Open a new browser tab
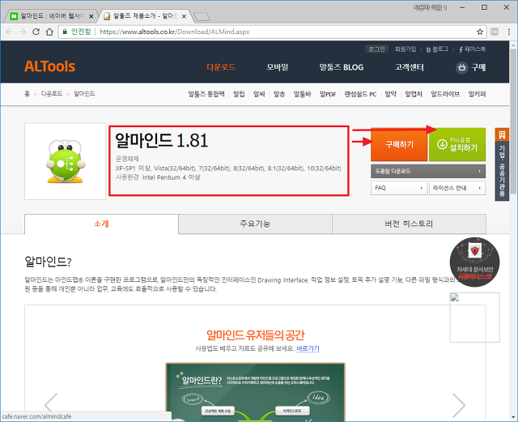Viewport: 518px width, 422px height. point(202,16)
